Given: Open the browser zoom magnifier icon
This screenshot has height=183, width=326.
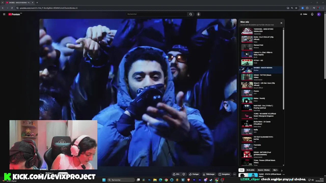Looking at the screenshot, I should coord(292,8).
